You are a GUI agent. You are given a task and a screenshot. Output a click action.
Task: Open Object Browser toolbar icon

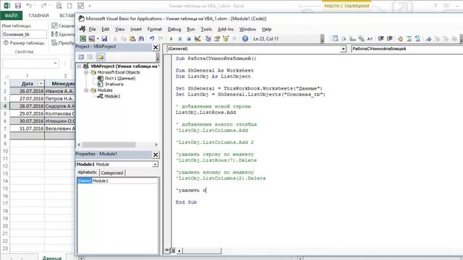[x=226, y=38]
